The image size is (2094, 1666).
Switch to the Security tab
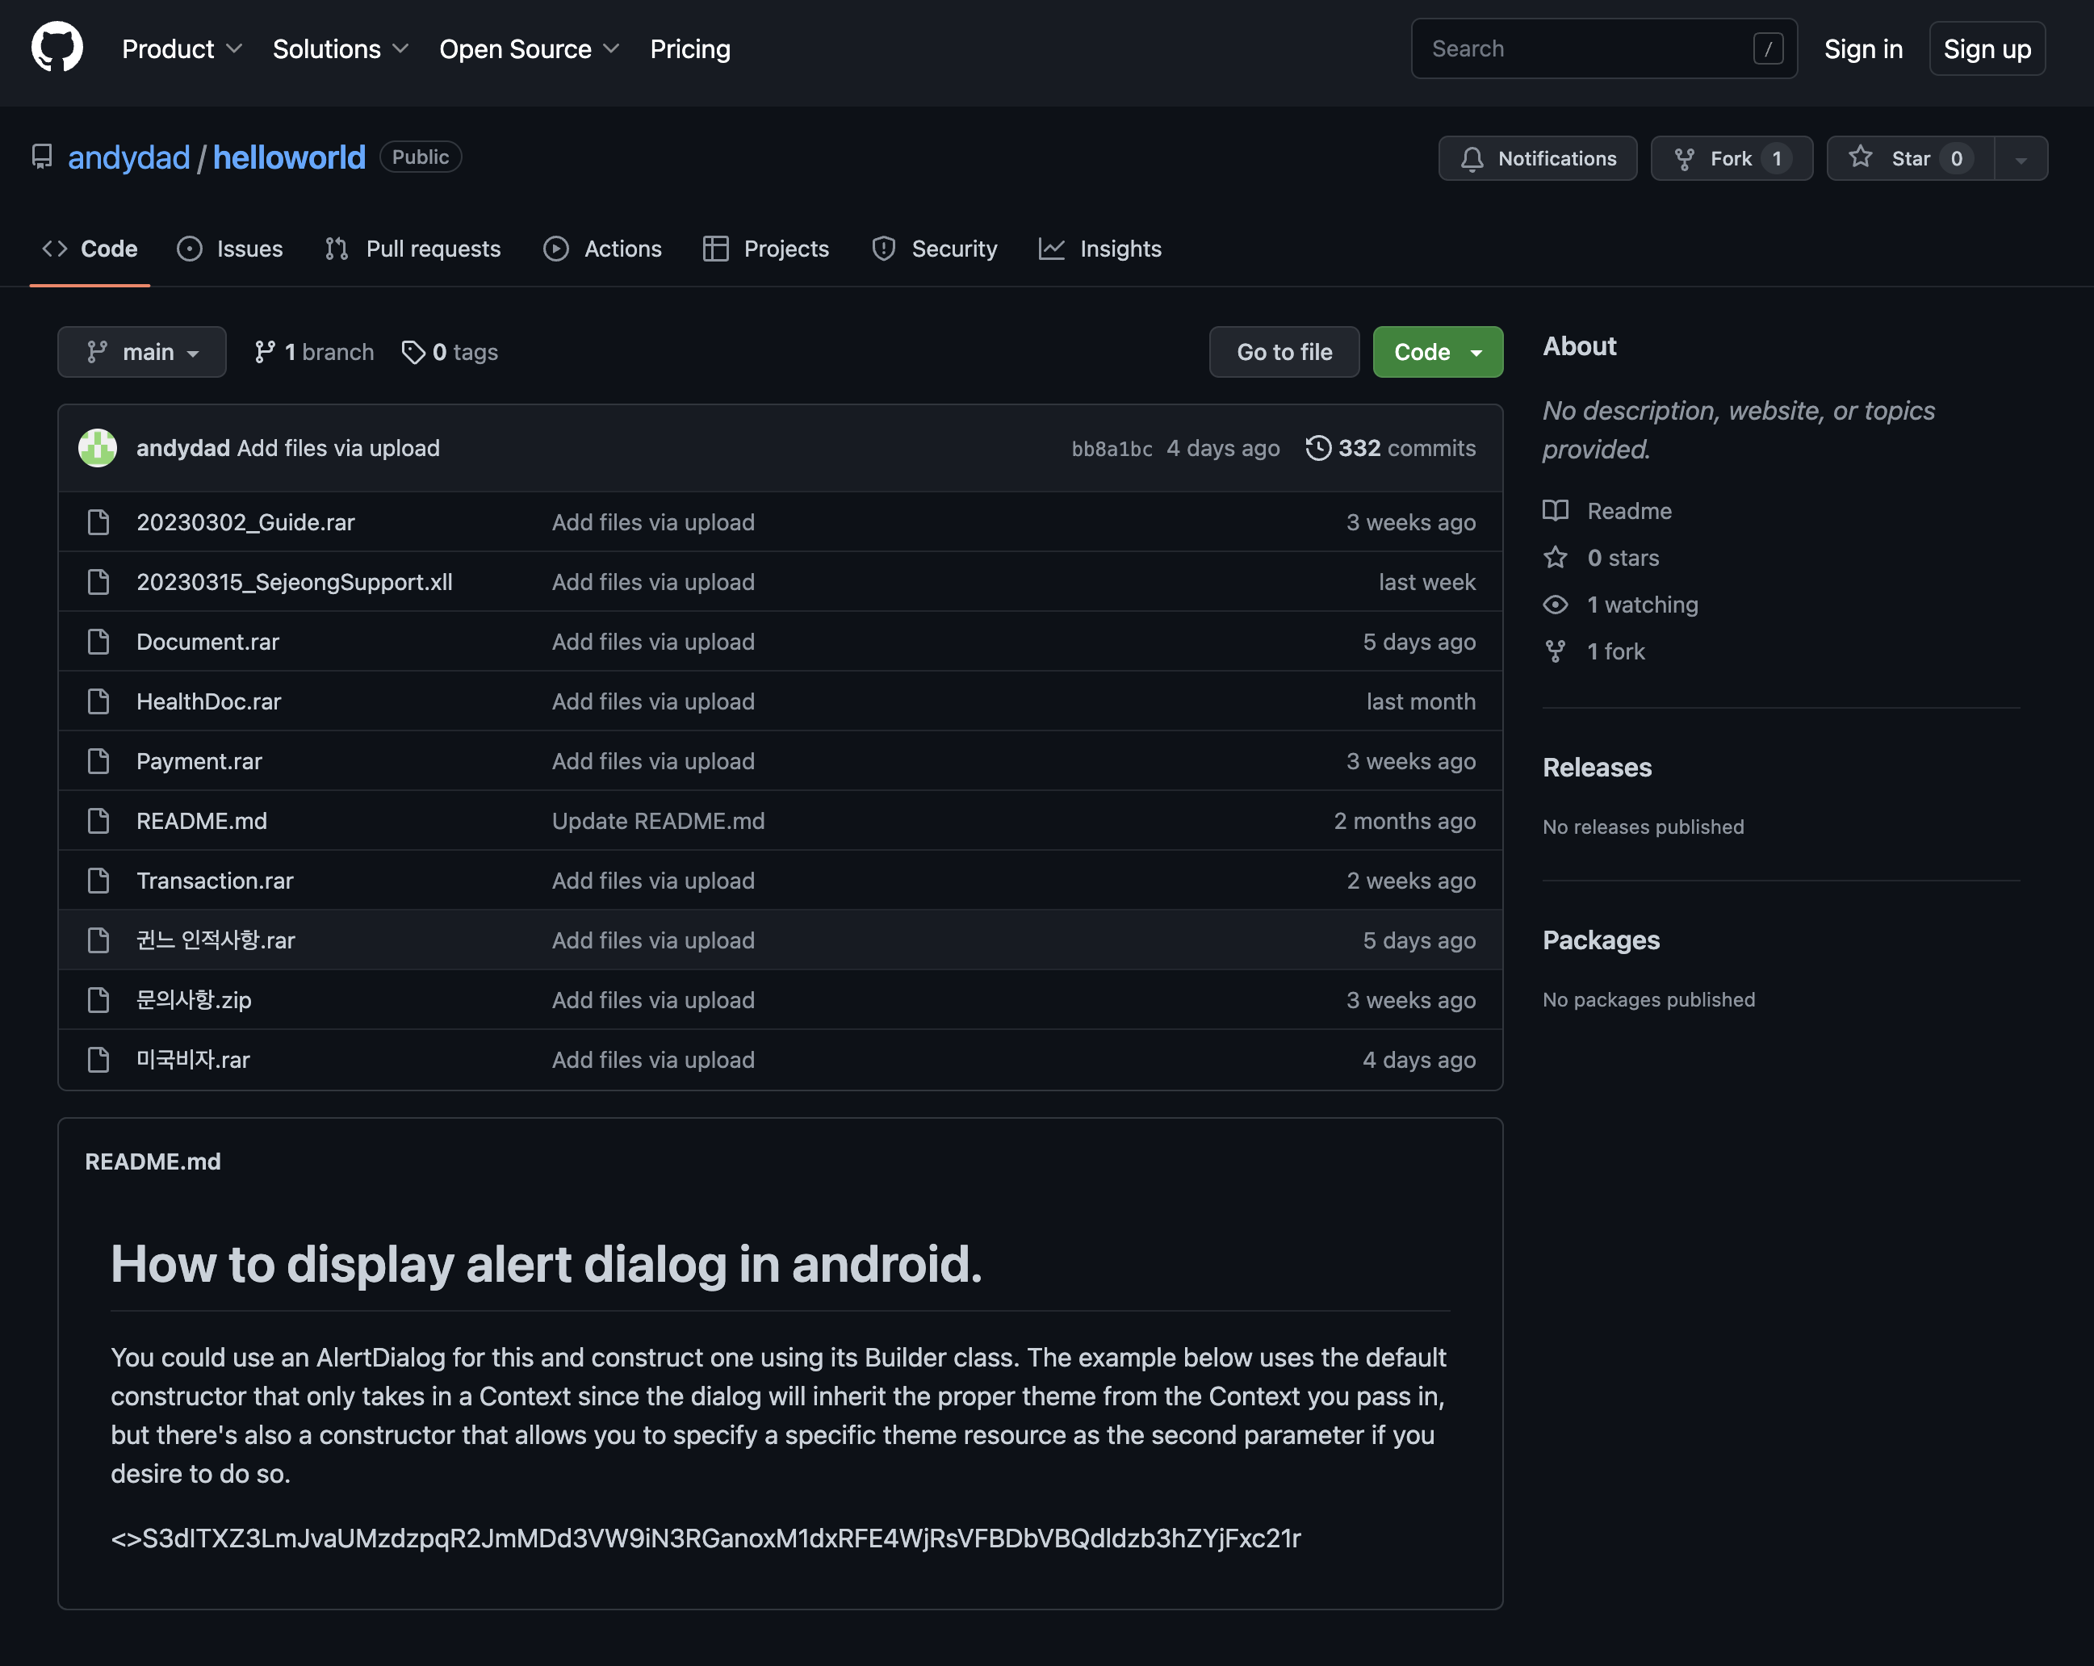[x=934, y=249]
